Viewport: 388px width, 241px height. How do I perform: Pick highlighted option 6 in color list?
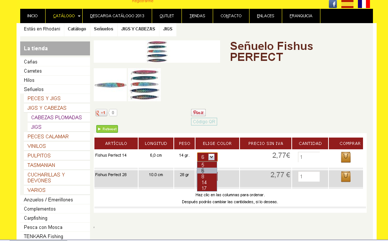pyautogui.click(x=207, y=171)
